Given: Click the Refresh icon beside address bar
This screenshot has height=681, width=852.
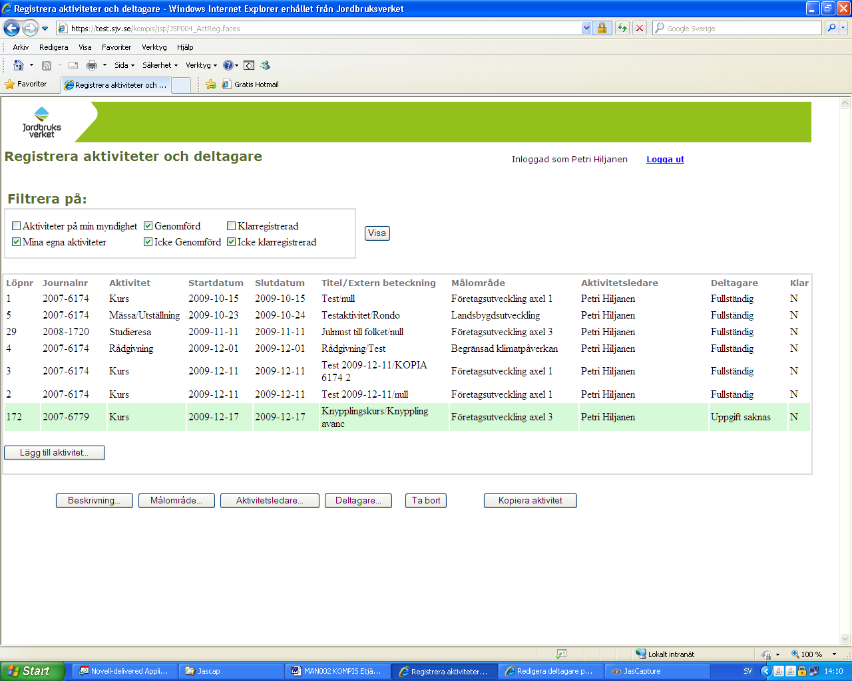Looking at the screenshot, I should pos(622,28).
